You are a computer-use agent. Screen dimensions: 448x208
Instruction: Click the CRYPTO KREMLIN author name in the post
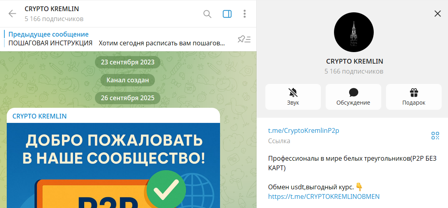tap(39, 116)
